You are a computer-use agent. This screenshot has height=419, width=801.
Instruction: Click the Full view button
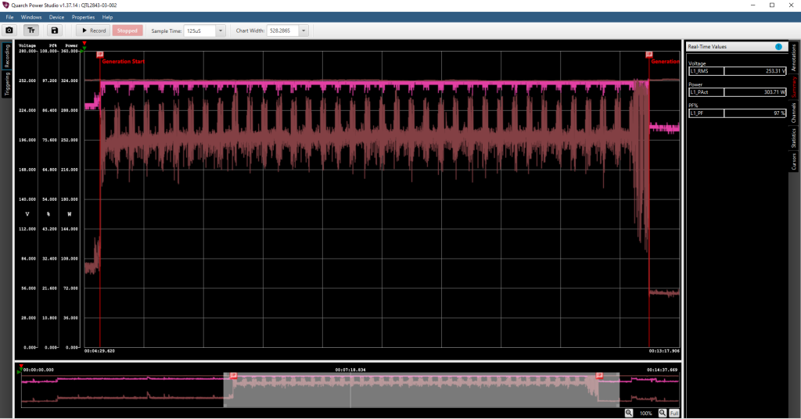click(x=674, y=413)
